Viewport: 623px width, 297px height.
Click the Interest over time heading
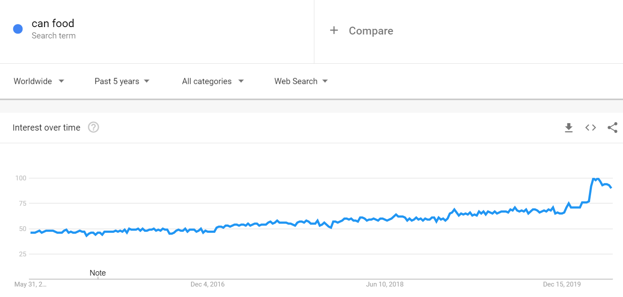pyautogui.click(x=46, y=128)
